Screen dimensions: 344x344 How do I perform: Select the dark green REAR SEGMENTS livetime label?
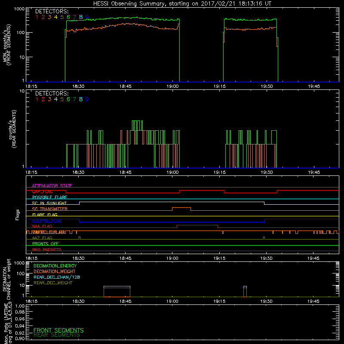coord(57,335)
